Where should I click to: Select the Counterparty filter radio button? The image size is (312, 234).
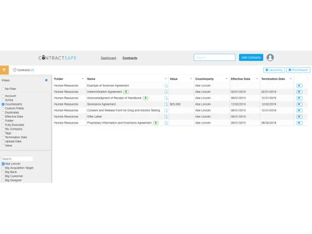[x=3, y=104]
